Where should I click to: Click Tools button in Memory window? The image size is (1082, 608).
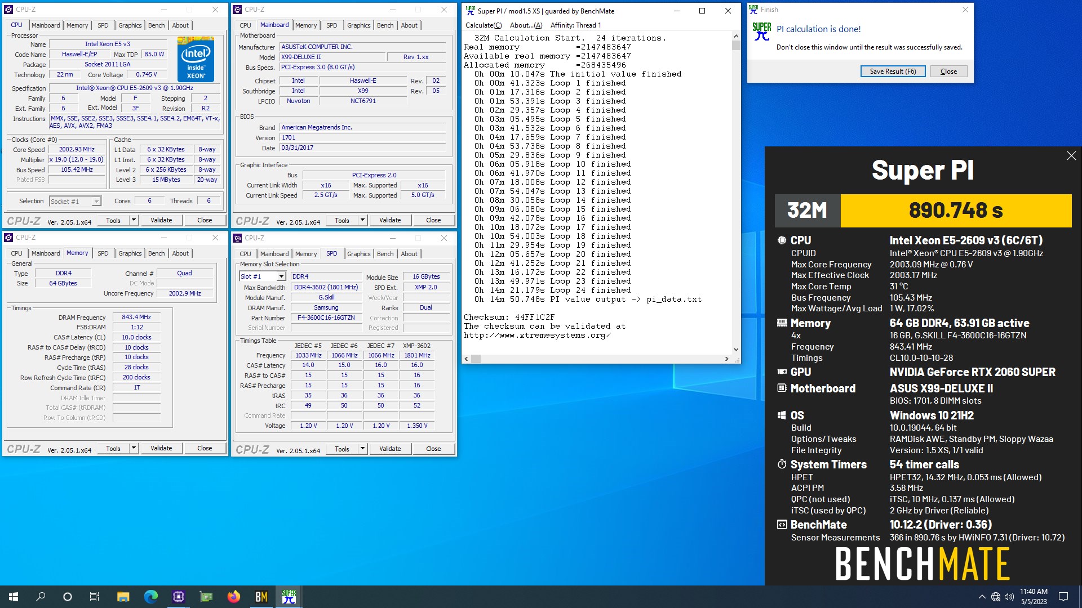pyautogui.click(x=113, y=448)
